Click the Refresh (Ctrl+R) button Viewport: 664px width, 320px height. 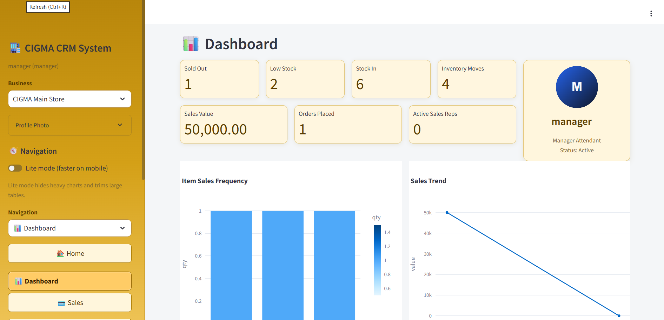pos(48,7)
